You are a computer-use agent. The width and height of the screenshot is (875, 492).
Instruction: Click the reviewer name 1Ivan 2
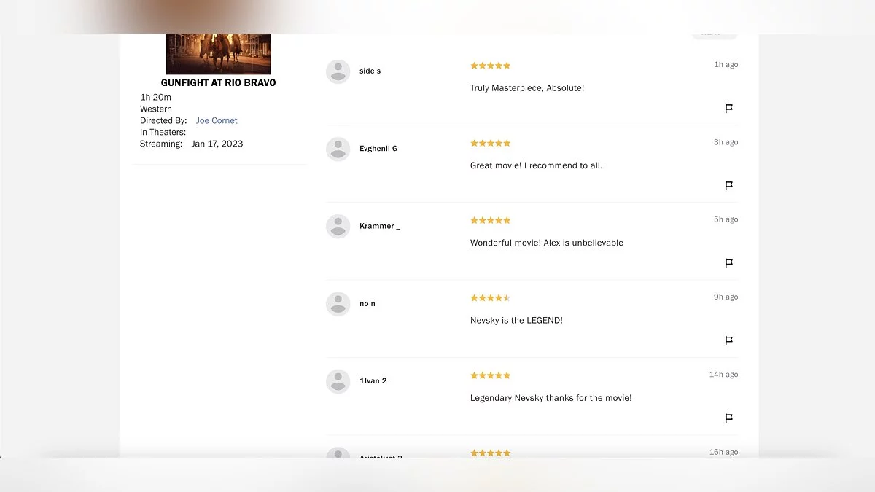click(373, 381)
